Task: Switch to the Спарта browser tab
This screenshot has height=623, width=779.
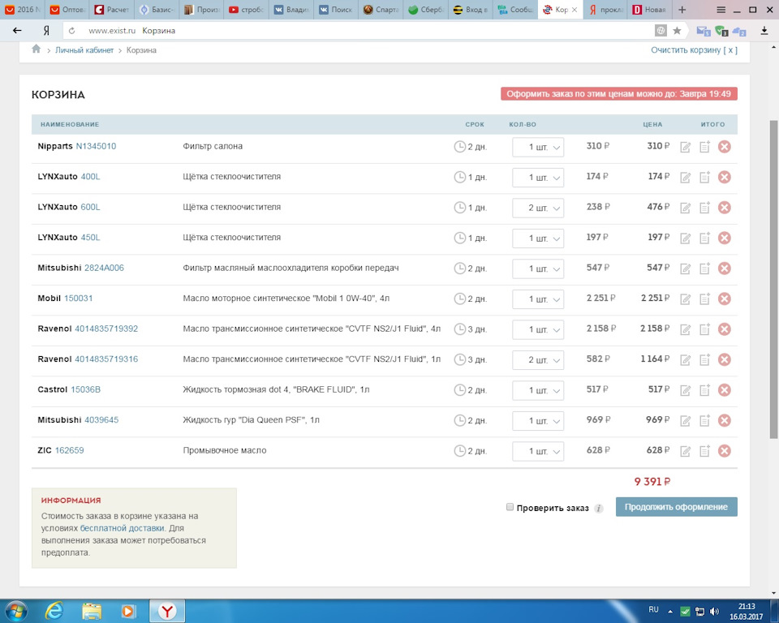Action: click(x=381, y=10)
